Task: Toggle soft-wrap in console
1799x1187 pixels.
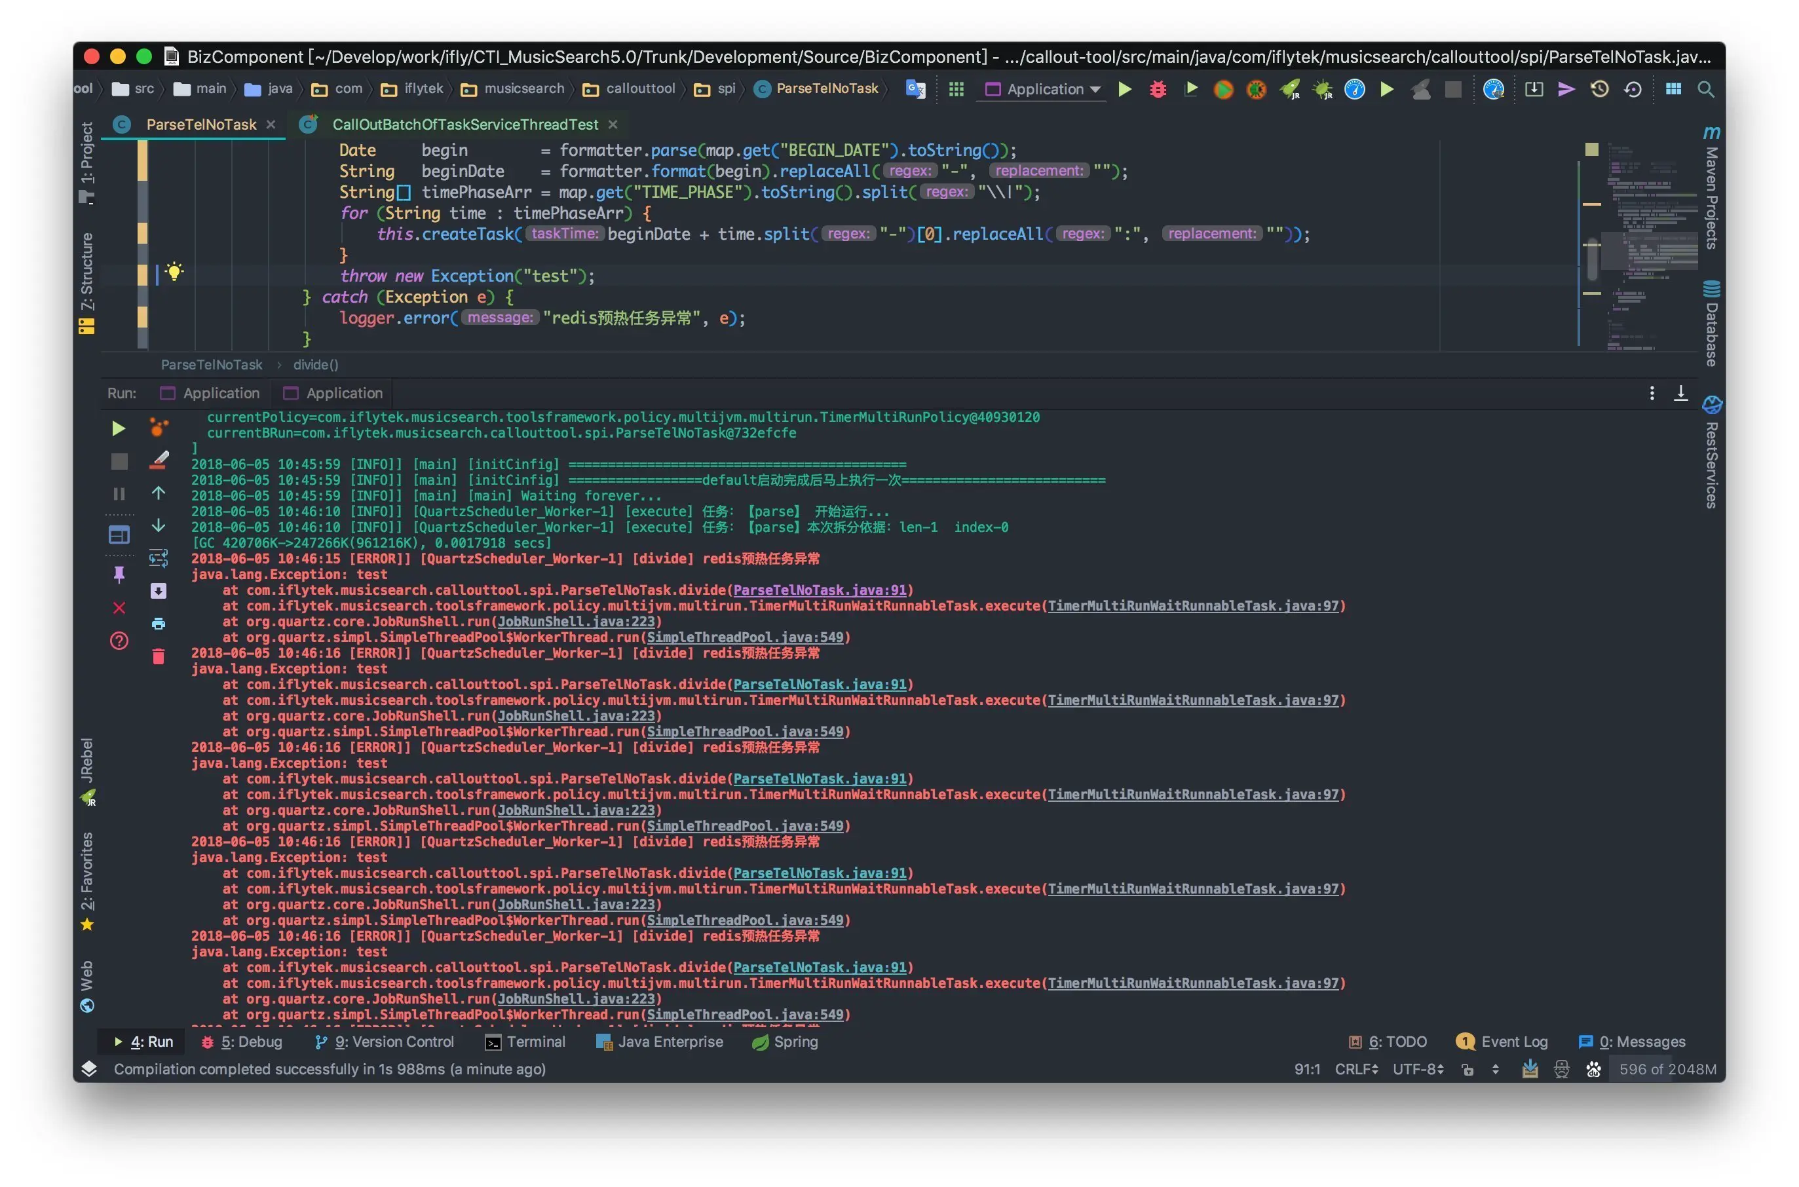Action: coord(159,559)
